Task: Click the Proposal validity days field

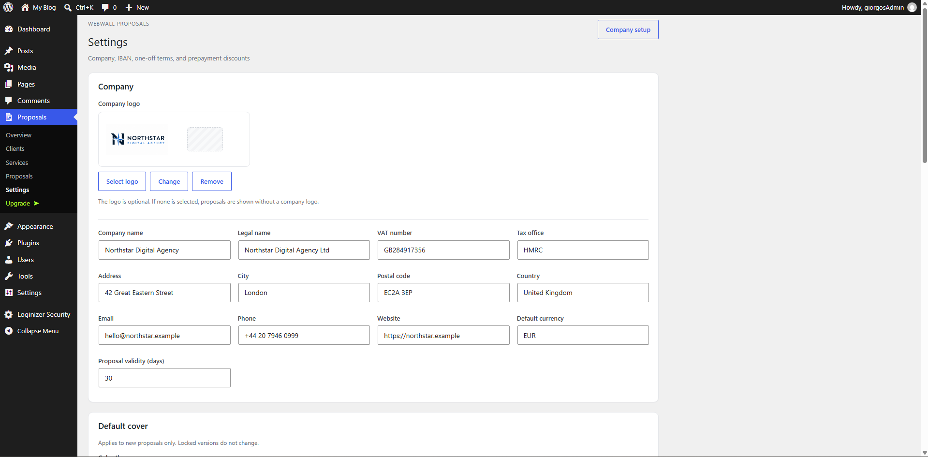Action: click(164, 378)
